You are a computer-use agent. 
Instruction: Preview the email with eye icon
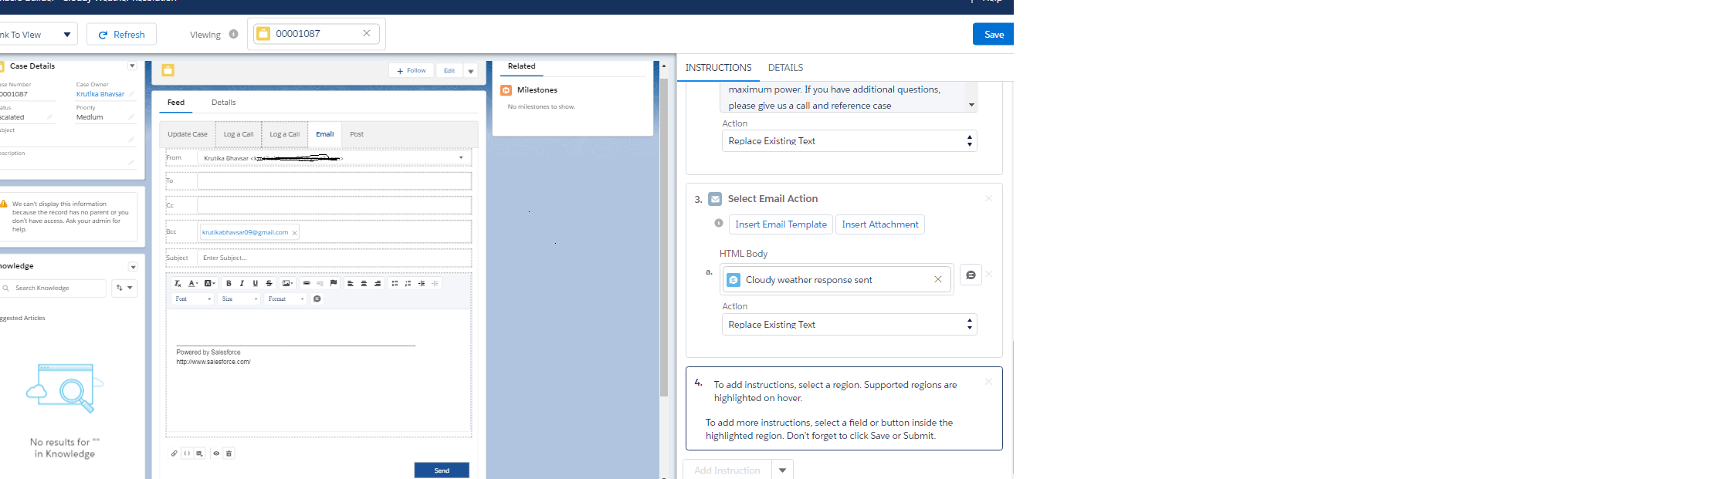pos(216,454)
